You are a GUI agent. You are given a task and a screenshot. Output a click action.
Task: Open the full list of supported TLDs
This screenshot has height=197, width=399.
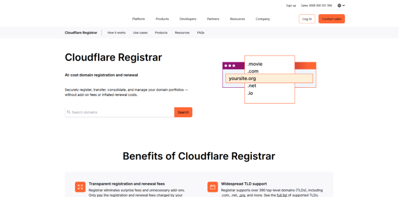(282, 195)
